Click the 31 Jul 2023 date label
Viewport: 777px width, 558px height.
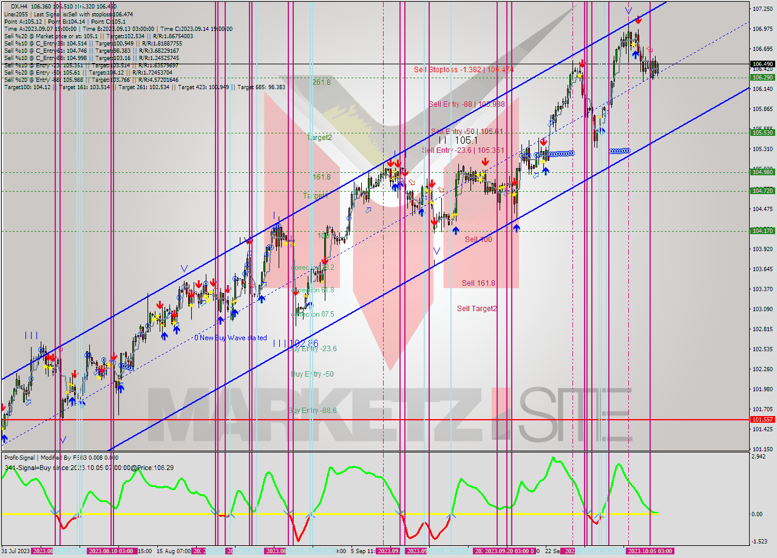(16, 551)
